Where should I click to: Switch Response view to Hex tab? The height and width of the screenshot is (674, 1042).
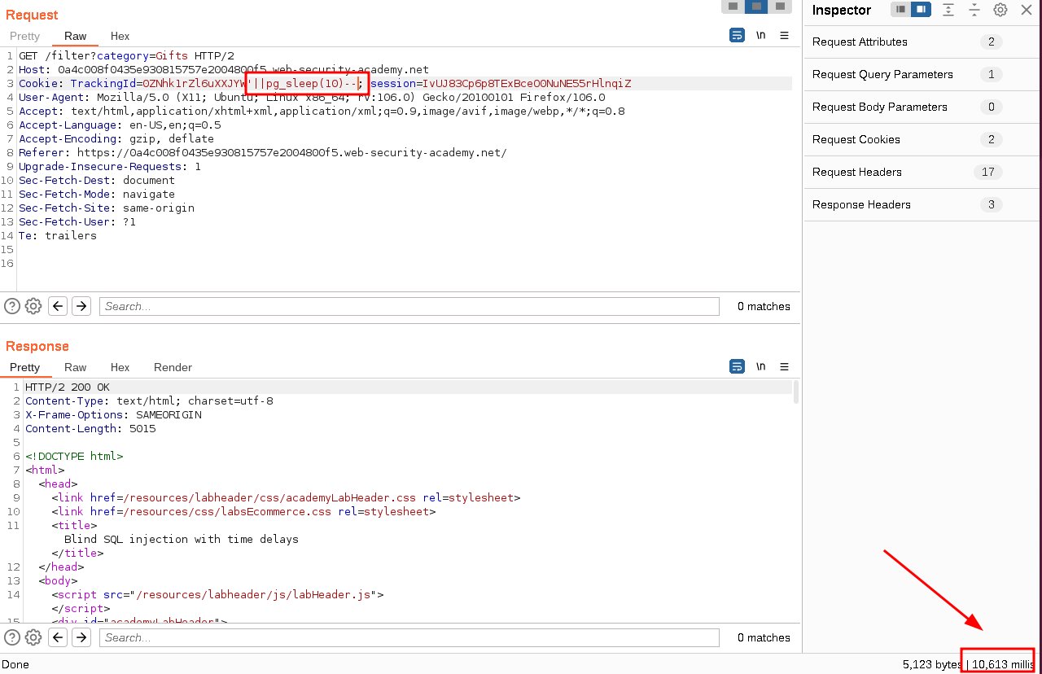click(120, 367)
